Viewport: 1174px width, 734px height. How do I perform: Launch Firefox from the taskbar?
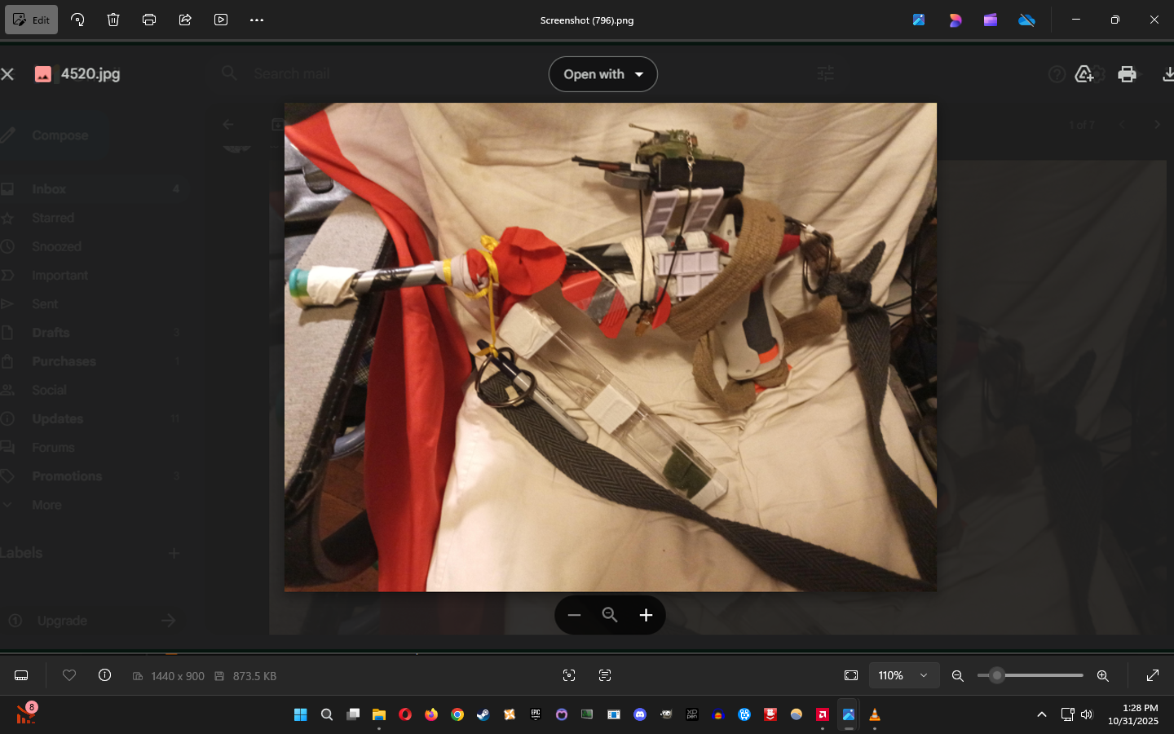coord(430,714)
